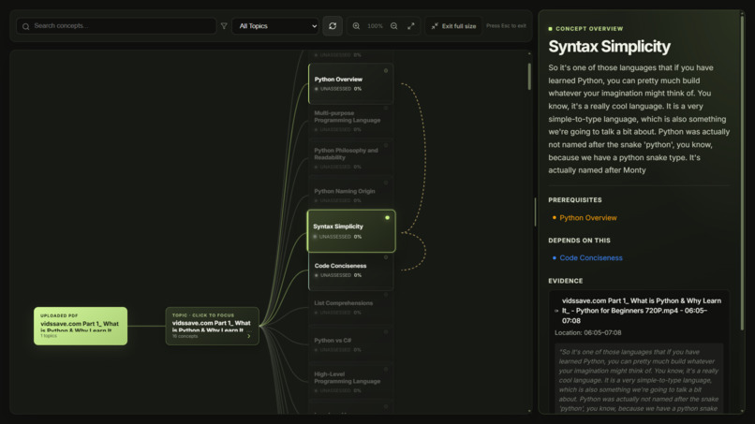Select the Syntax Simplicity concept node
The height and width of the screenshot is (424, 755).
(x=351, y=231)
